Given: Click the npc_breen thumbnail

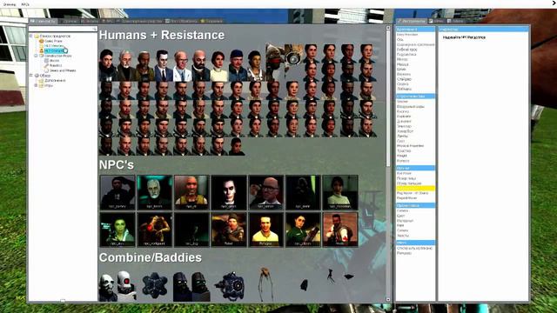Looking at the screenshot, I should [x=155, y=192].
